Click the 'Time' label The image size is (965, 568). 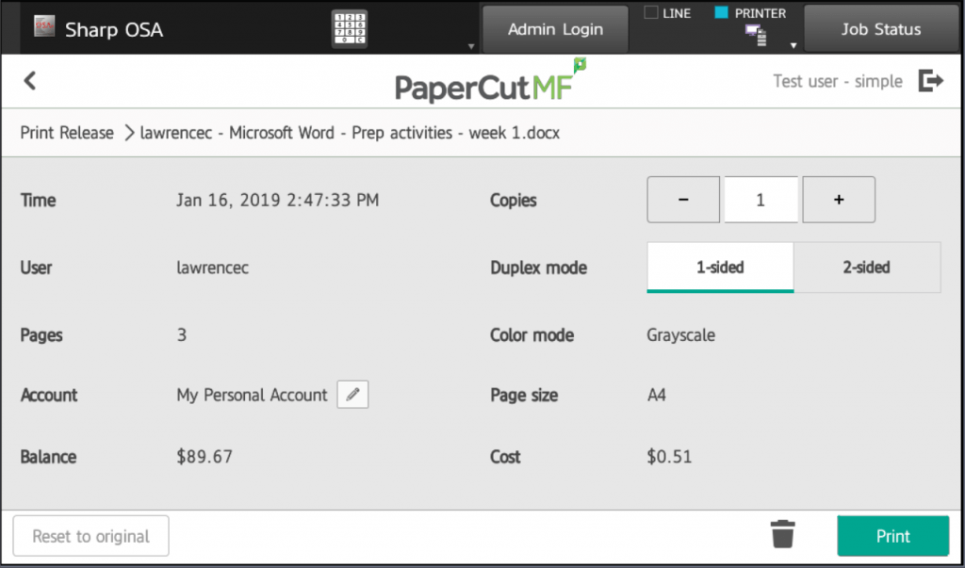pos(38,200)
